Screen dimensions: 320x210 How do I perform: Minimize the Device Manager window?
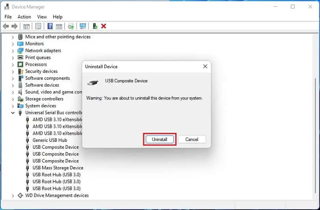click(x=275, y=7)
